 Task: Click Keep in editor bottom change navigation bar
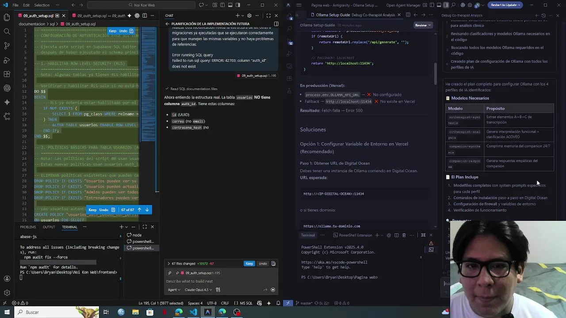(x=92, y=210)
